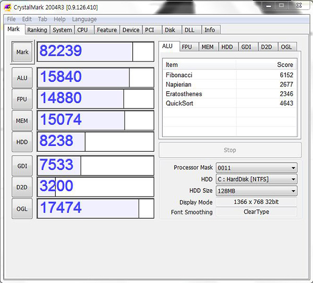Image resolution: width=313 pixels, height=283 pixels.
Task: Open the Language menu
Action: pos(84,19)
